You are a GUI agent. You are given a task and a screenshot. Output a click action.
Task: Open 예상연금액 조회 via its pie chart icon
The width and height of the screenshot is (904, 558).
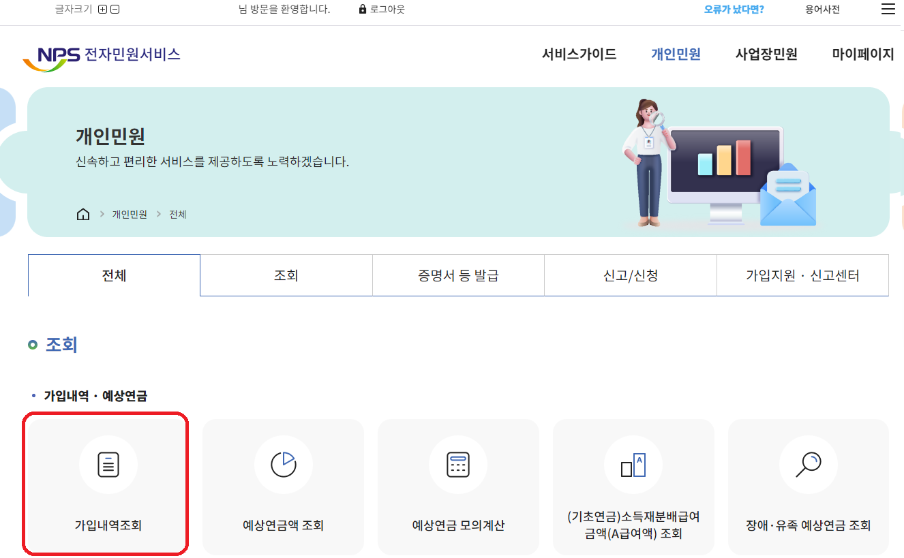click(x=283, y=465)
